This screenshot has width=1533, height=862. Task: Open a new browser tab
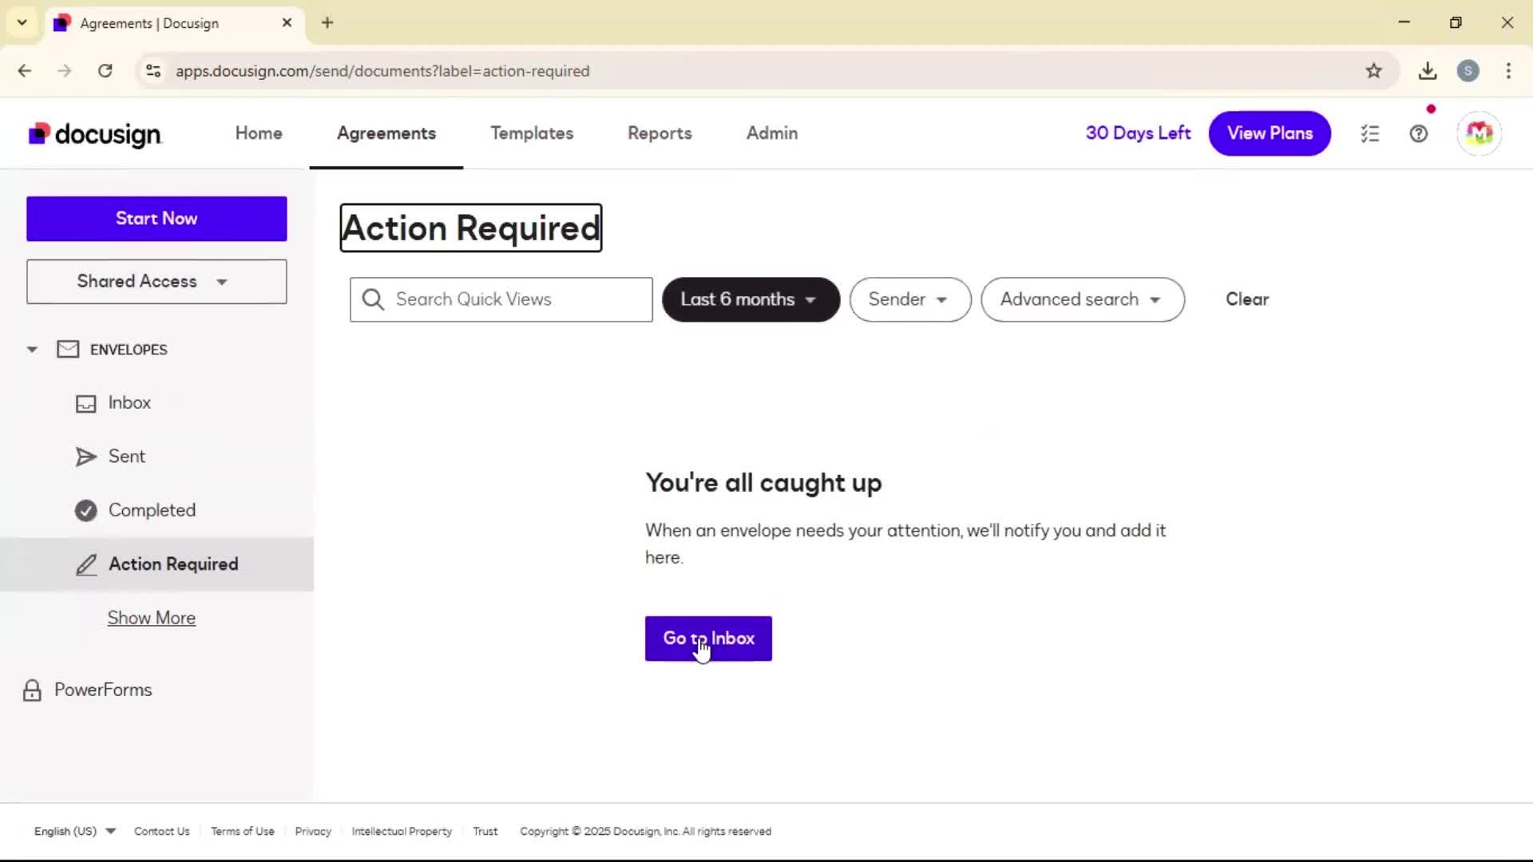pos(327,23)
